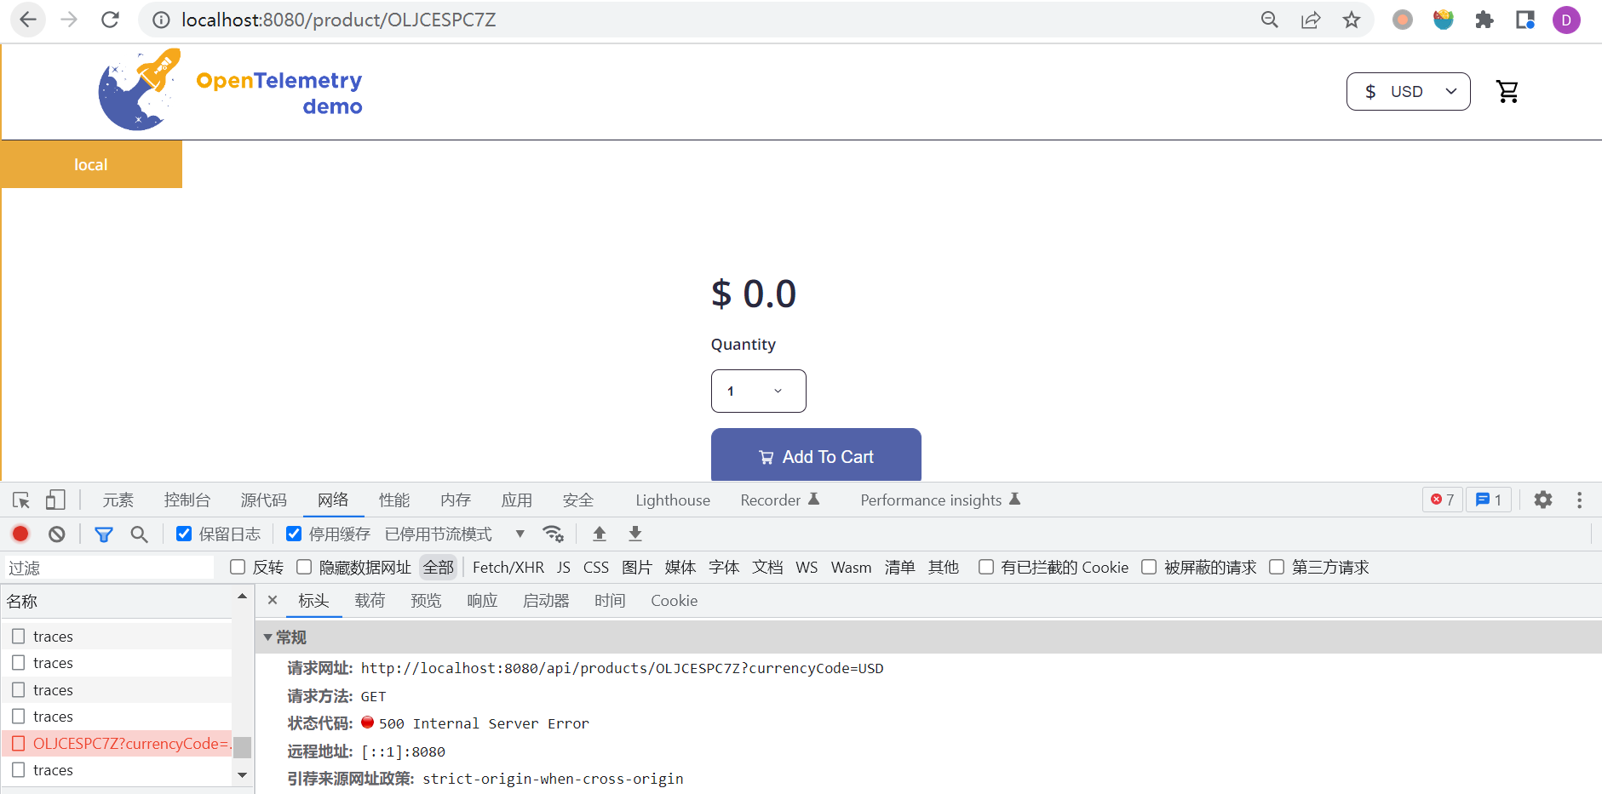Enable 隐藏数据网址 checkbox
Image resolution: width=1602 pixels, height=794 pixels.
304,567
